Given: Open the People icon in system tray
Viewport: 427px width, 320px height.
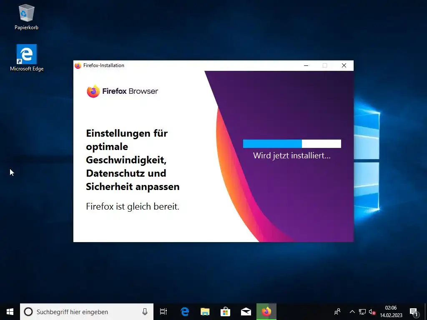Looking at the screenshot, I should coord(337,312).
